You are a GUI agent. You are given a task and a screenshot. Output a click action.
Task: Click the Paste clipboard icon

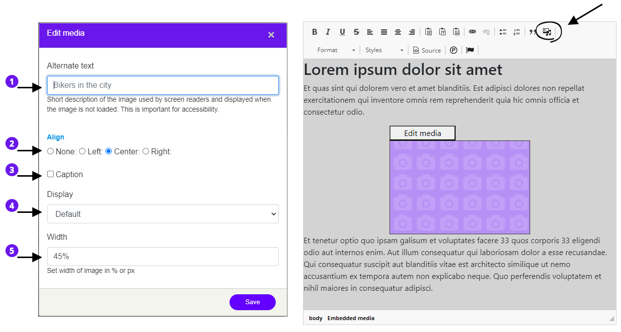[429, 32]
